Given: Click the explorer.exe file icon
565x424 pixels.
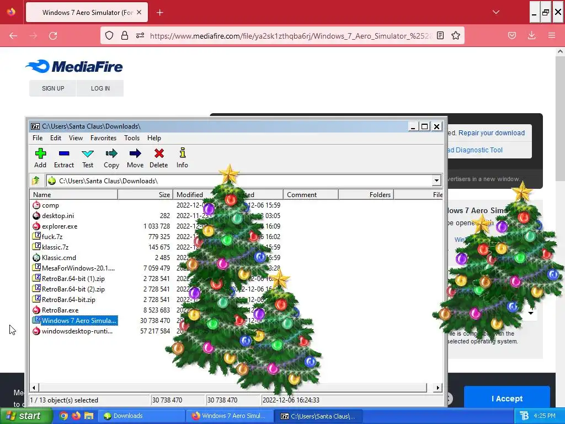Looking at the screenshot, I should [36, 226].
